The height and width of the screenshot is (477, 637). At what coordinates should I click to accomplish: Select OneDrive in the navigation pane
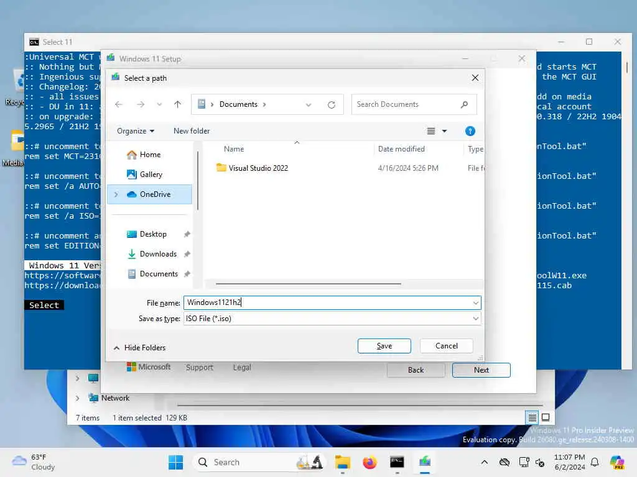(x=149, y=194)
